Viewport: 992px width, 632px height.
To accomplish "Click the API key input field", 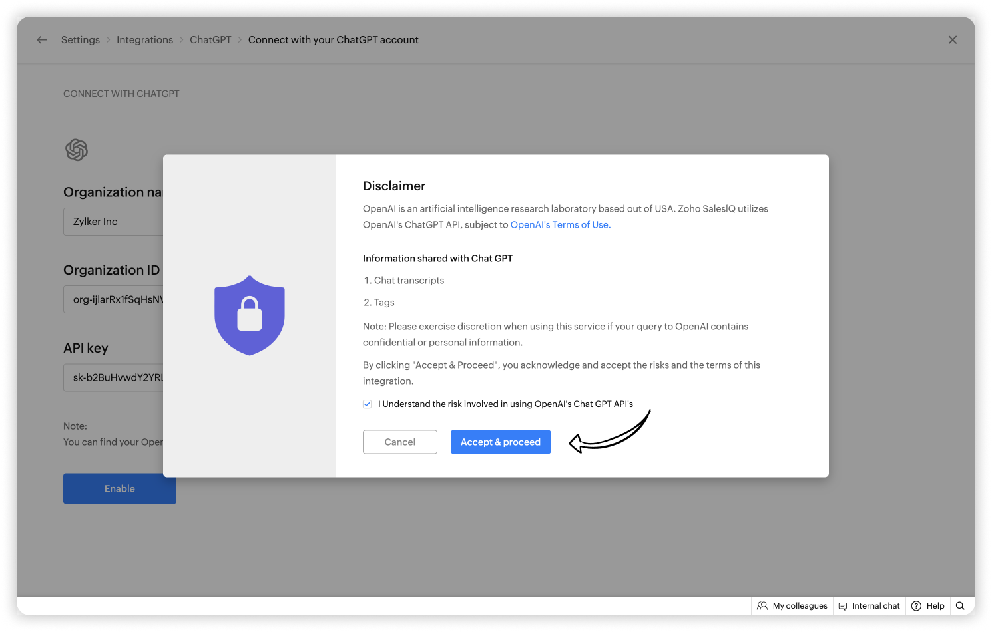I will click(x=113, y=377).
